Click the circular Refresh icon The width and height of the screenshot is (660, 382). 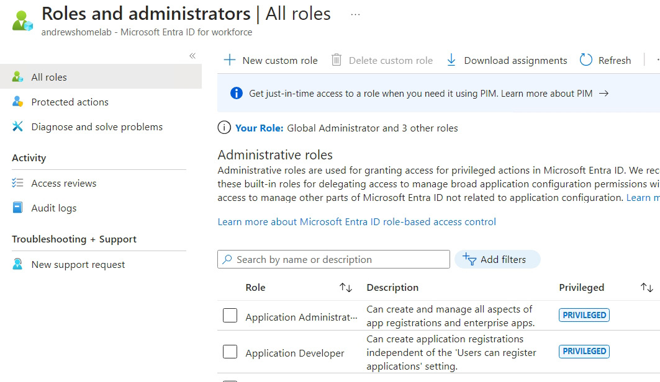pos(586,60)
